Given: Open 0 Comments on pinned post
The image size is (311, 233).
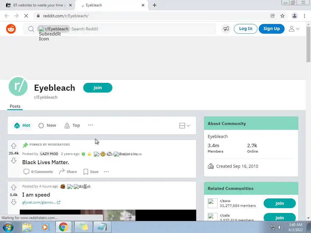Looking at the screenshot, I should [38, 172].
